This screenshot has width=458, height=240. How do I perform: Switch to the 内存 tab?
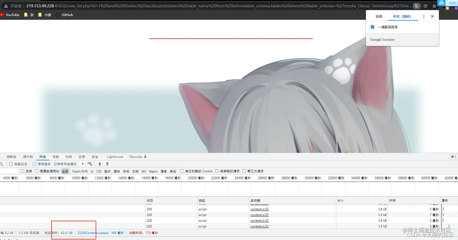[x=69, y=157]
